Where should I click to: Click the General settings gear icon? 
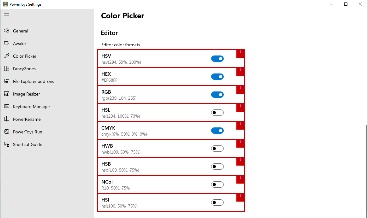click(x=7, y=31)
